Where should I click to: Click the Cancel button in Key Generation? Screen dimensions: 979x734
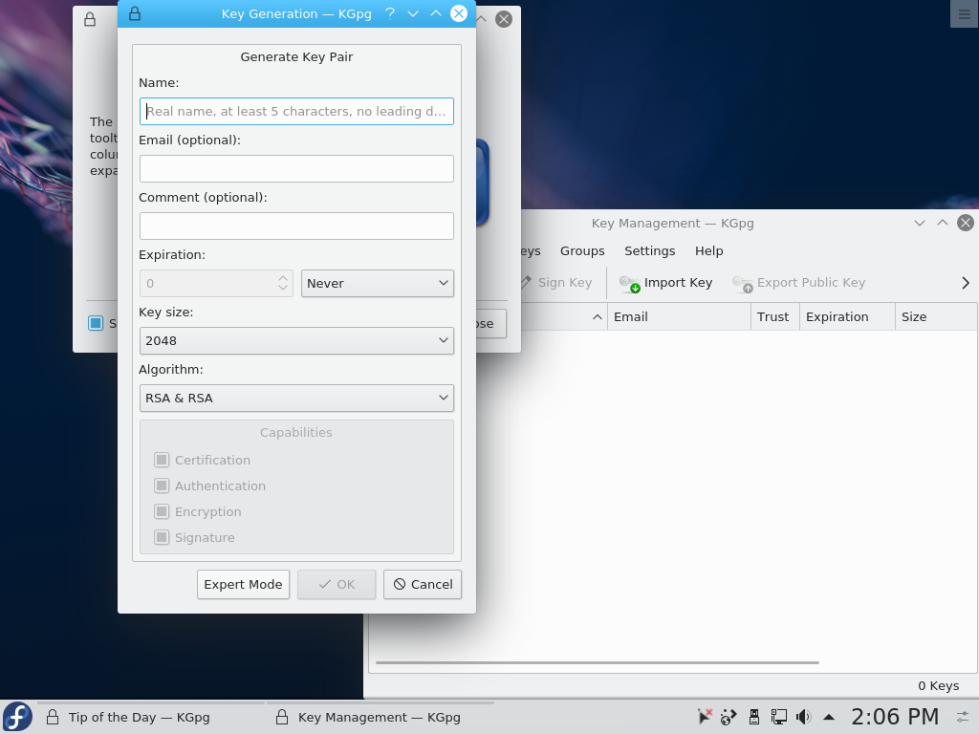[x=423, y=584]
